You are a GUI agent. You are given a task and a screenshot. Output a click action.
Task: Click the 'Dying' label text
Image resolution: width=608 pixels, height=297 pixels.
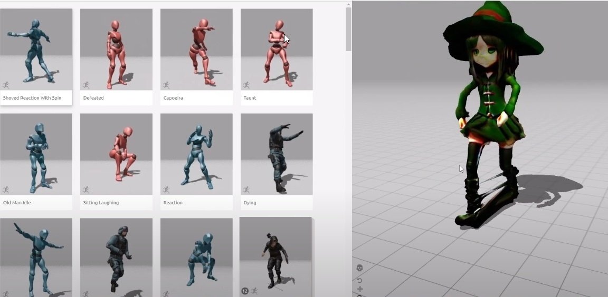click(250, 203)
